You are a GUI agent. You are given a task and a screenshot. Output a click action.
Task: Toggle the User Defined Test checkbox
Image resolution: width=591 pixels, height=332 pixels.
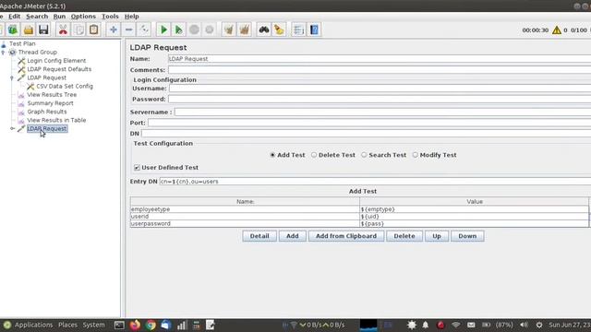pyautogui.click(x=137, y=168)
